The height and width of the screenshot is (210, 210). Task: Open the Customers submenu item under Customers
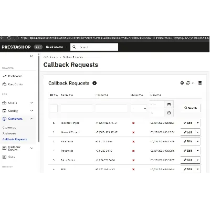pos(9,128)
